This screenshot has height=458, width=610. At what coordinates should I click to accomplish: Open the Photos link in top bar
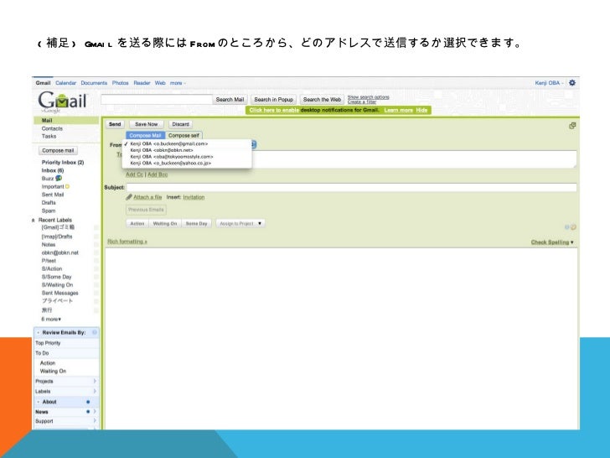click(120, 83)
